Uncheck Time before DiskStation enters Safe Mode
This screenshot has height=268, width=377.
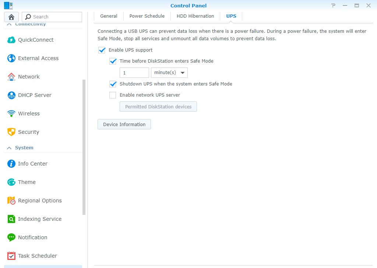tap(113, 61)
